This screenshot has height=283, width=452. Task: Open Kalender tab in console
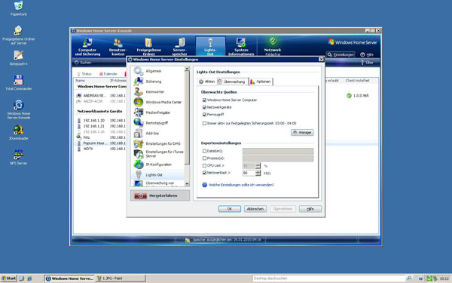pos(108,74)
